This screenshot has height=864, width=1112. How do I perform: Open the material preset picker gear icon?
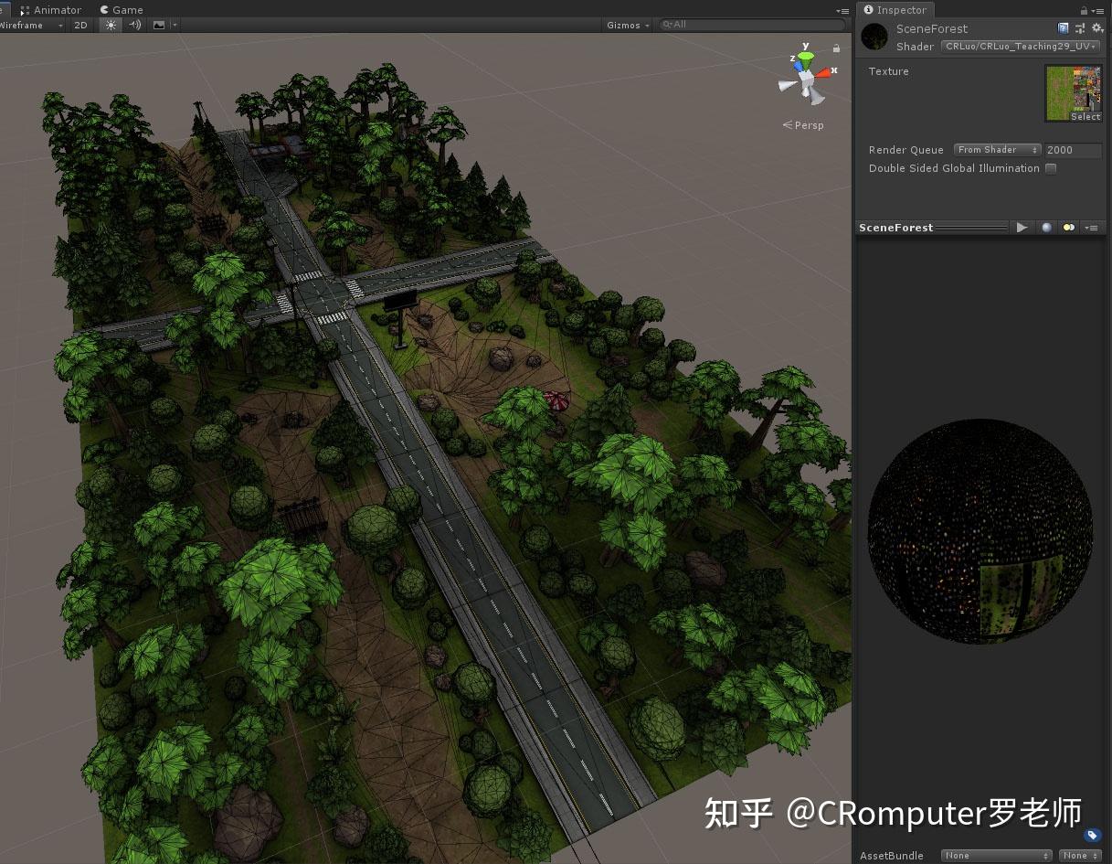[1097, 28]
